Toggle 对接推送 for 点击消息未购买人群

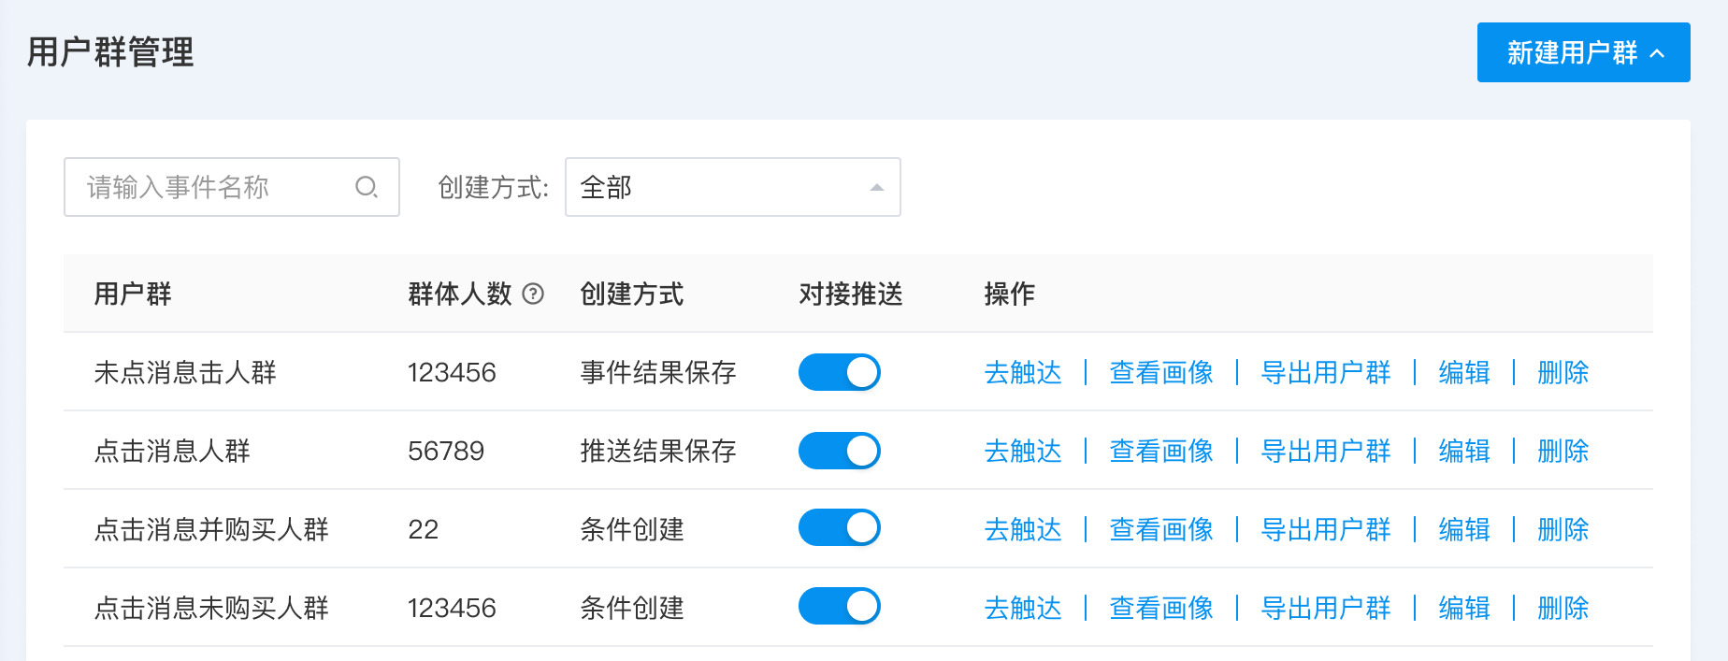(x=840, y=607)
